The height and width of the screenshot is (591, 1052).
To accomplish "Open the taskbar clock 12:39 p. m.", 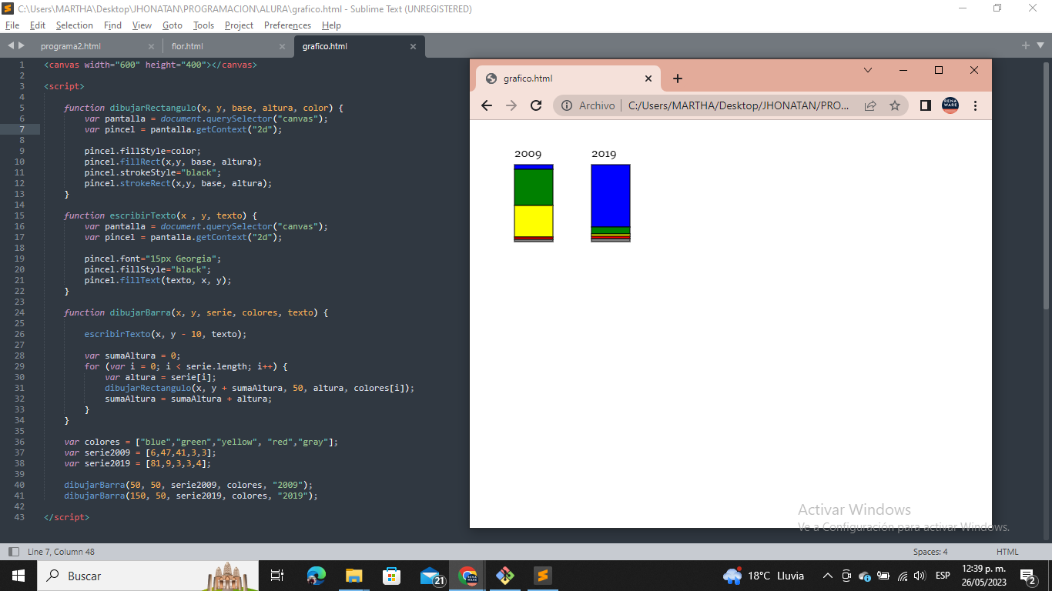I will (983, 576).
